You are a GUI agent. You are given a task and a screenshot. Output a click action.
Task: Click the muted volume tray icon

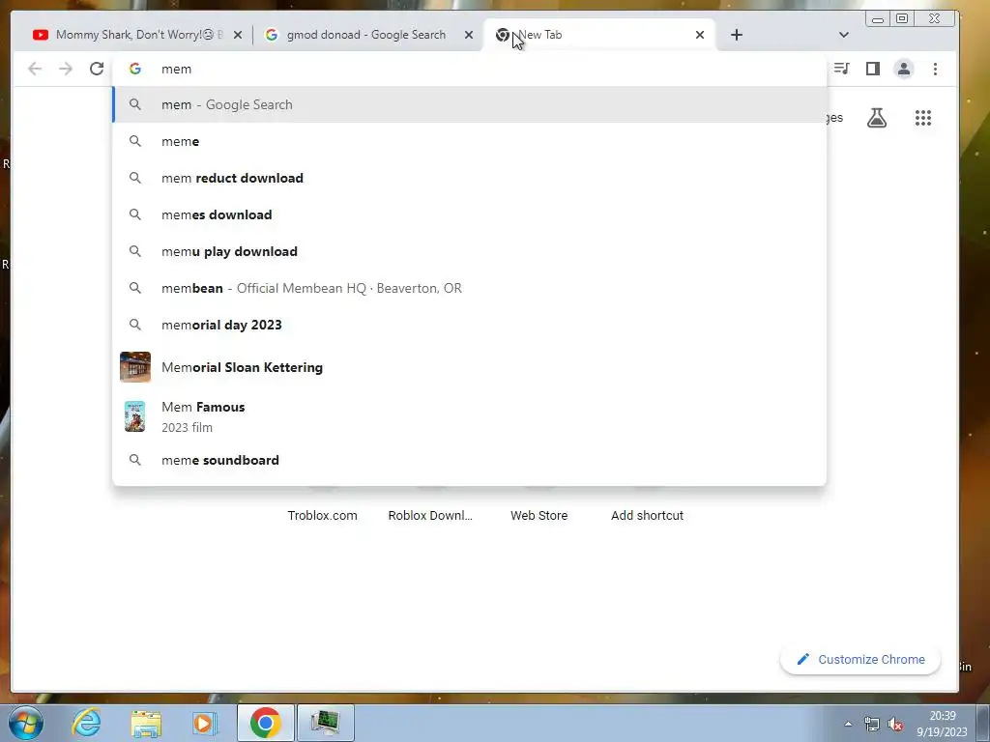coord(894,725)
